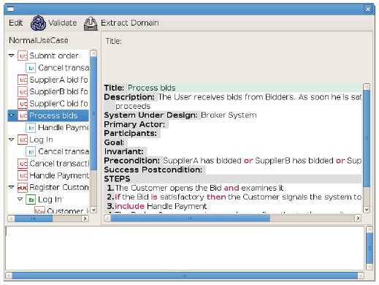Collapse the nested Log In extension node
Image resolution: width=379 pixels, height=285 pixels.
click(20, 199)
